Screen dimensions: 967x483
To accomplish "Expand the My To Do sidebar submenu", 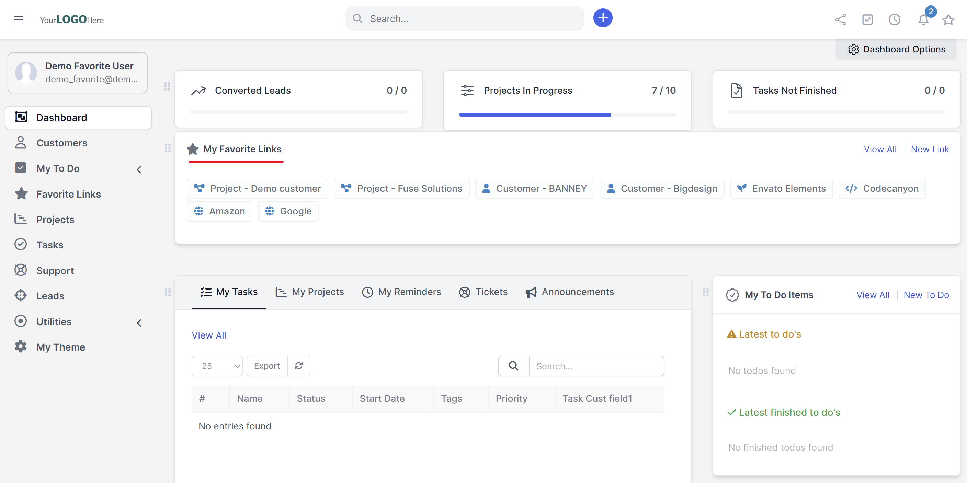I will coord(139,169).
